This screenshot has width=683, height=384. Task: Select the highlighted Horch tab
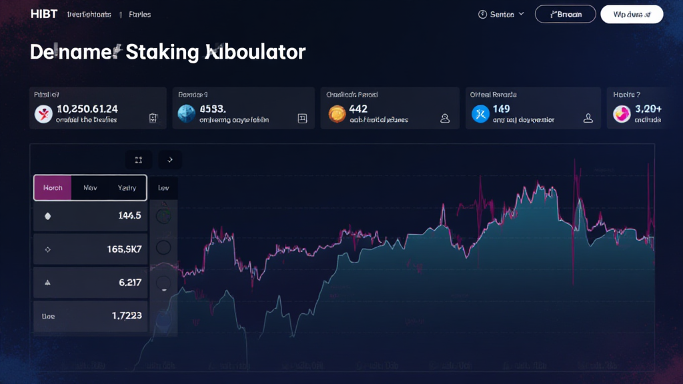click(x=53, y=188)
